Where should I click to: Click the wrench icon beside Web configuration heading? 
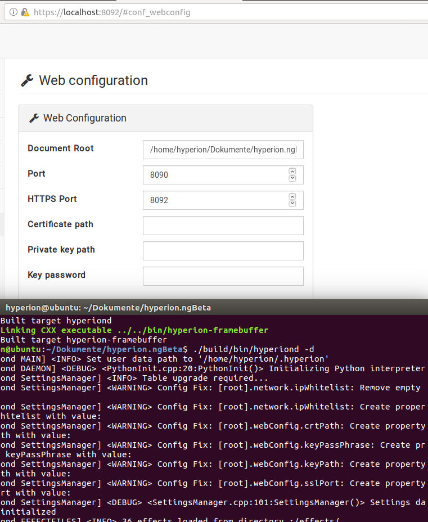pos(27,80)
